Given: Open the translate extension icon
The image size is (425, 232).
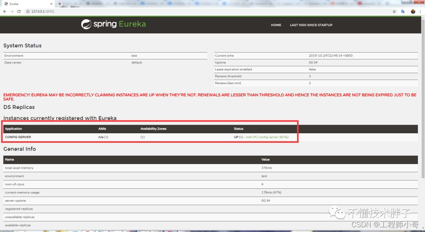Looking at the screenshot, I should [403, 11].
